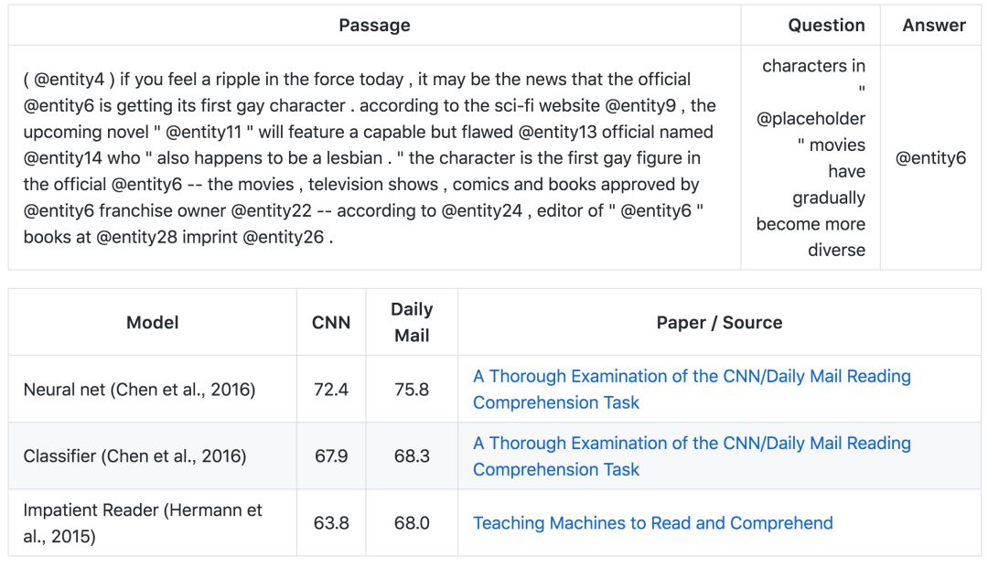Click the Answer column header

tap(934, 26)
